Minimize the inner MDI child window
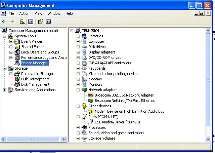Screen dimensions: 215x153 tap(196, 13)
